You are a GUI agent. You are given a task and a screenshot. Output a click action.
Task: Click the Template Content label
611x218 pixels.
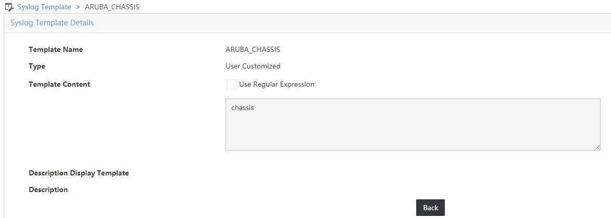click(59, 84)
